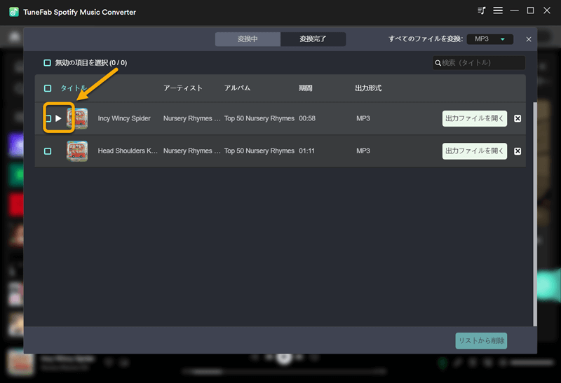The height and width of the screenshot is (383, 561).
Task: Click duration 00:58
Action: [x=307, y=118]
